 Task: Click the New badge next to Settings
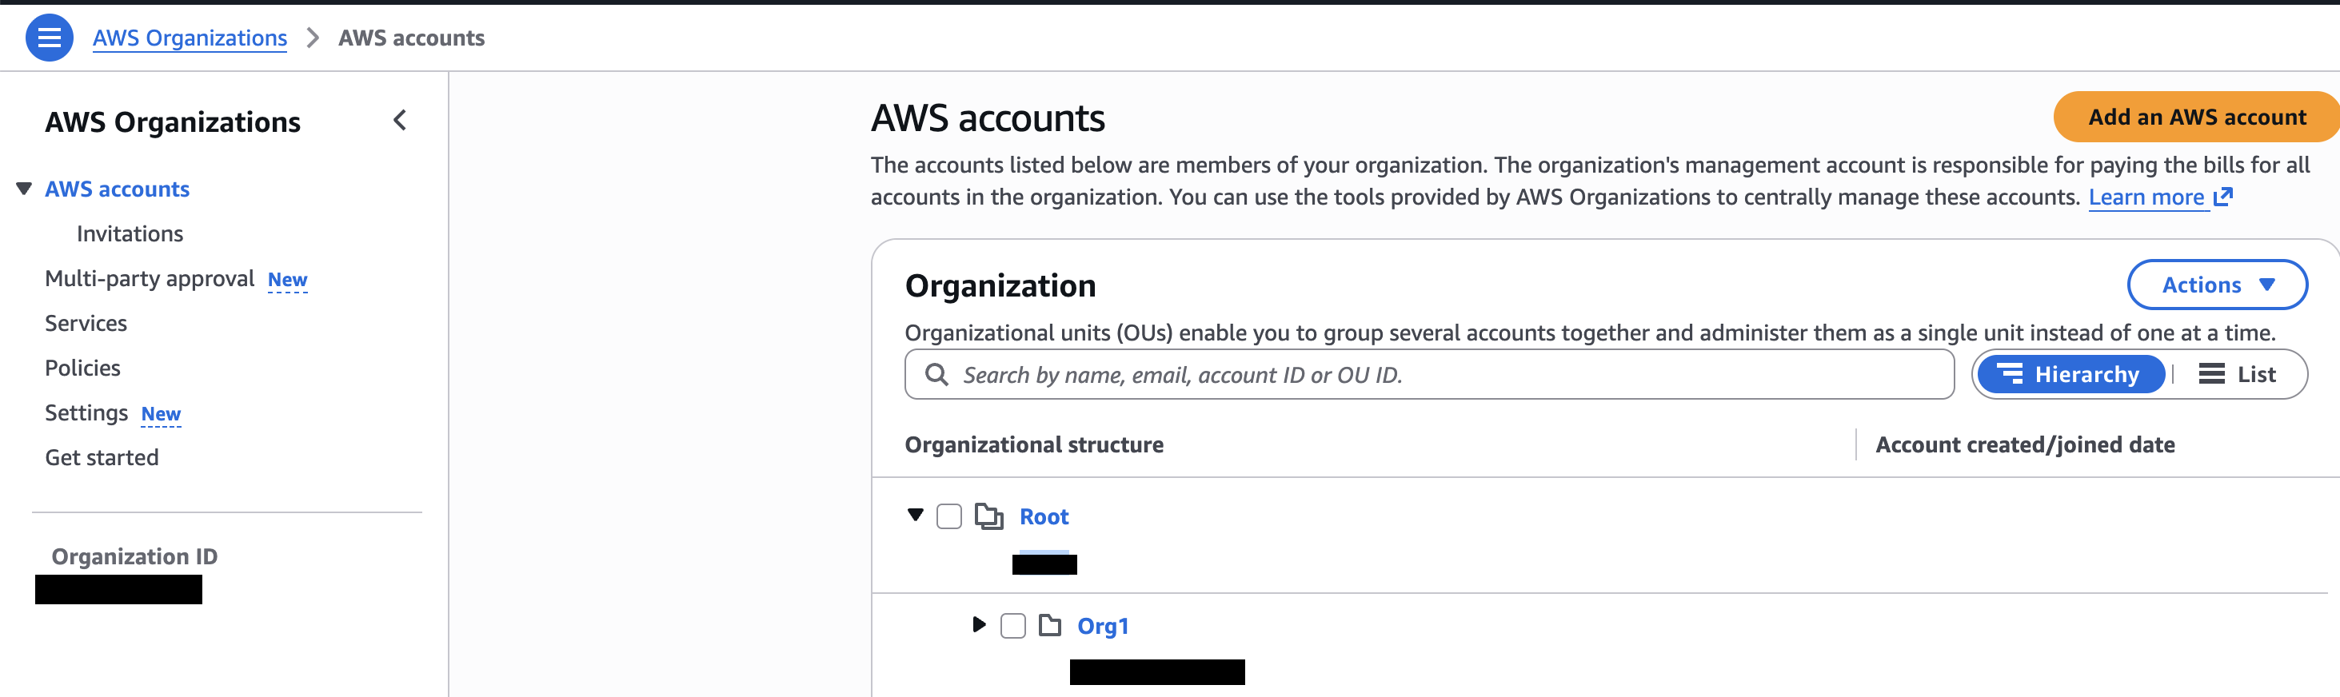coord(161,415)
